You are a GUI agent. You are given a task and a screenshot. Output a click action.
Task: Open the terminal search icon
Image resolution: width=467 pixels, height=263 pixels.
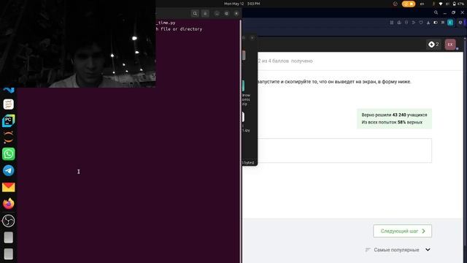(x=195, y=13)
